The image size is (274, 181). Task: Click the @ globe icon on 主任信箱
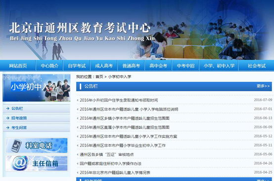(20, 163)
